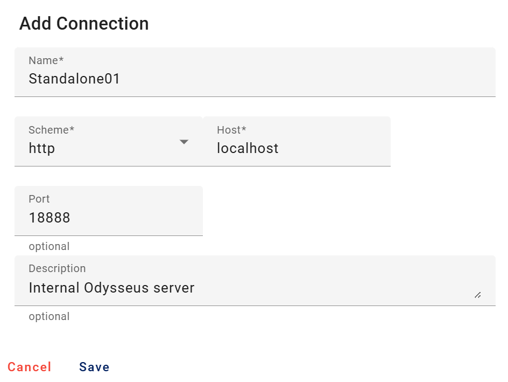Cancel adding the connection
The height and width of the screenshot is (382, 508).
tap(30, 367)
